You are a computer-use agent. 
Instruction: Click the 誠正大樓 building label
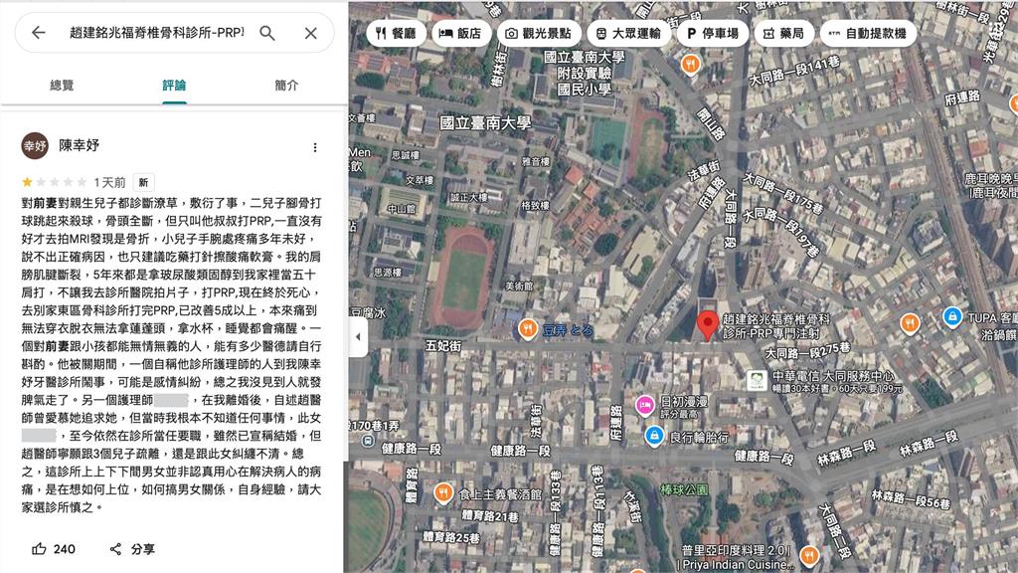[469, 197]
